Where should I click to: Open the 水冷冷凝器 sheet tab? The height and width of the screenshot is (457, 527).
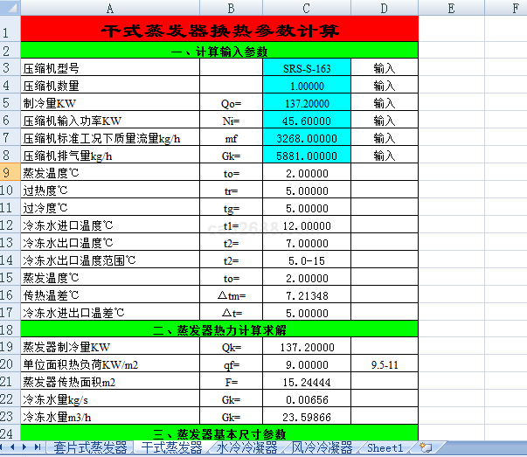coord(246,447)
